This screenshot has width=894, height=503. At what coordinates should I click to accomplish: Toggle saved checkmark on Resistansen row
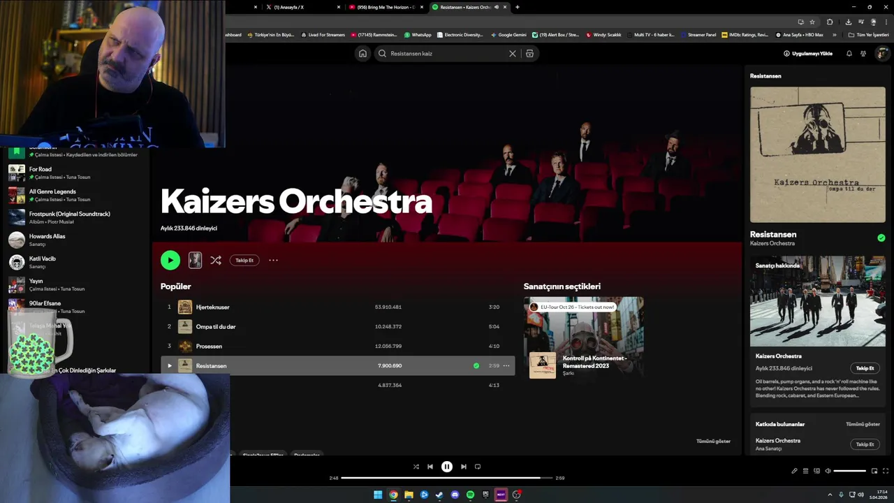[x=476, y=365]
